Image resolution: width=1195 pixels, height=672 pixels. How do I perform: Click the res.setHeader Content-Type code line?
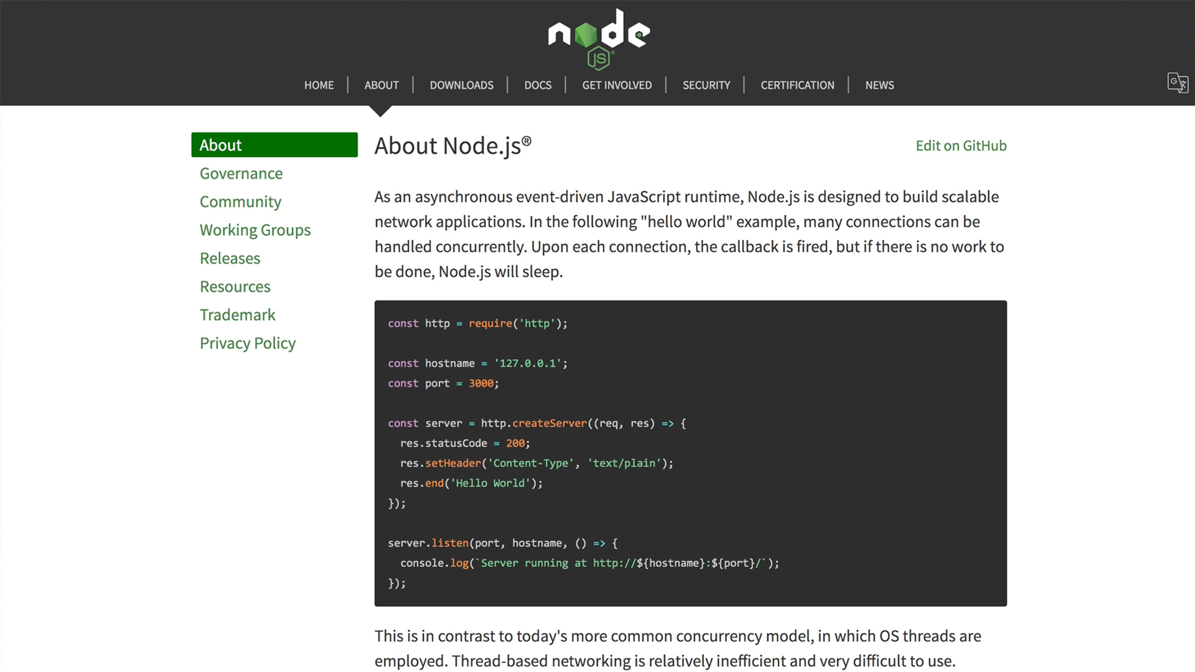pyautogui.click(x=537, y=463)
